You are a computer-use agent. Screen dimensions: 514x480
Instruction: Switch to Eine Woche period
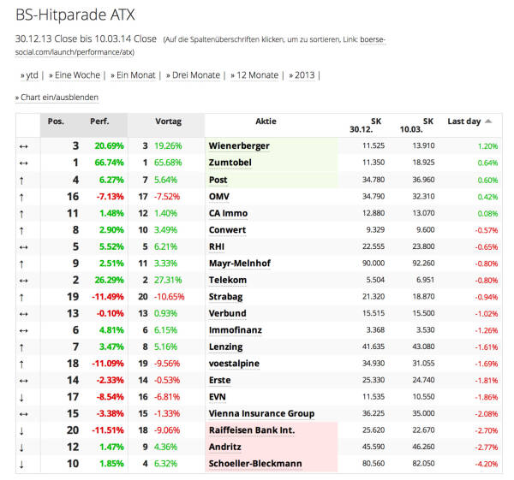[x=75, y=75]
